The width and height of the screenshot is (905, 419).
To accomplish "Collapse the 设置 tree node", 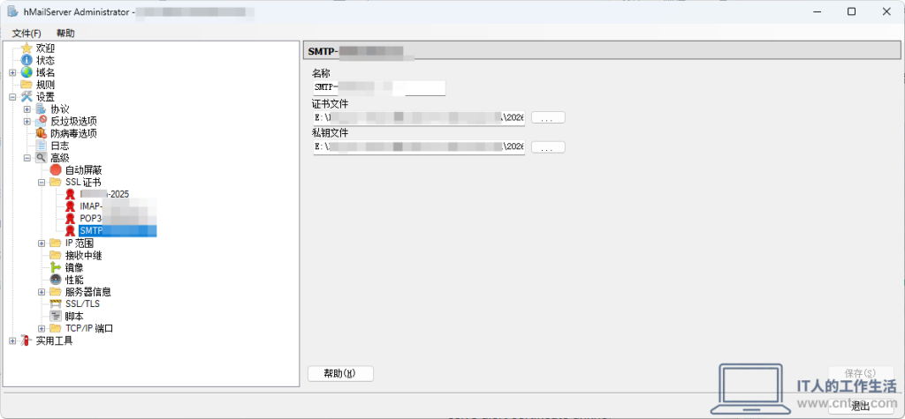I will coord(12,97).
